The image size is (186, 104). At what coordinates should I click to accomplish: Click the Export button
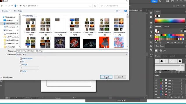[106, 77]
